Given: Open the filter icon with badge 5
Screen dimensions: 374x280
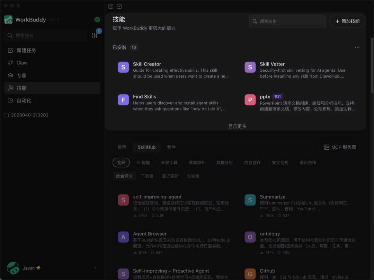Looking at the screenshot, I should (94, 35).
